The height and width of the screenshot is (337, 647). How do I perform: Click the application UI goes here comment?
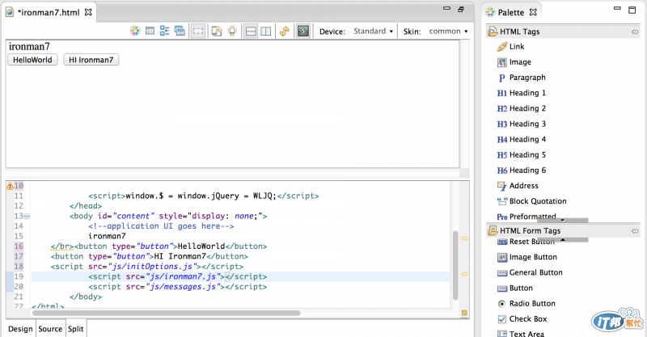[161, 226]
